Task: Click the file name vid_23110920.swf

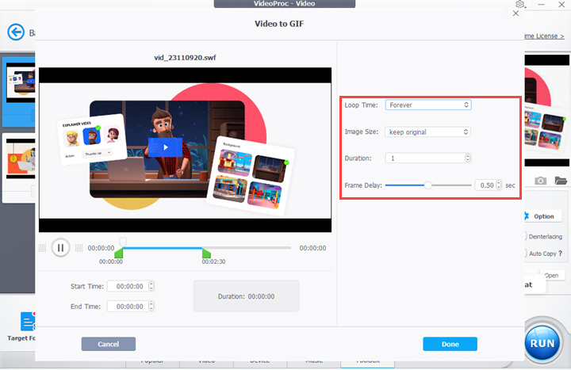Action: click(185, 58)
